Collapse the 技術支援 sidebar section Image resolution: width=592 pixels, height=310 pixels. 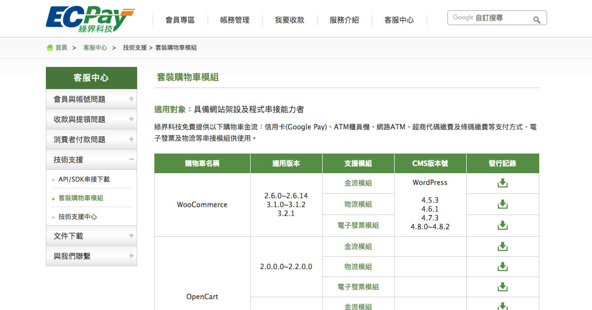click(x=131, y=159)
